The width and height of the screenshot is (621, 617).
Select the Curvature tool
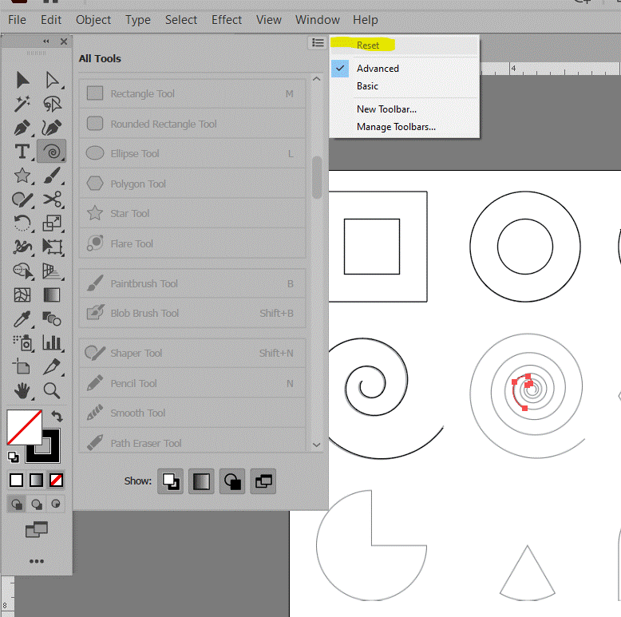pyautogui.click(x=52, y=128)
